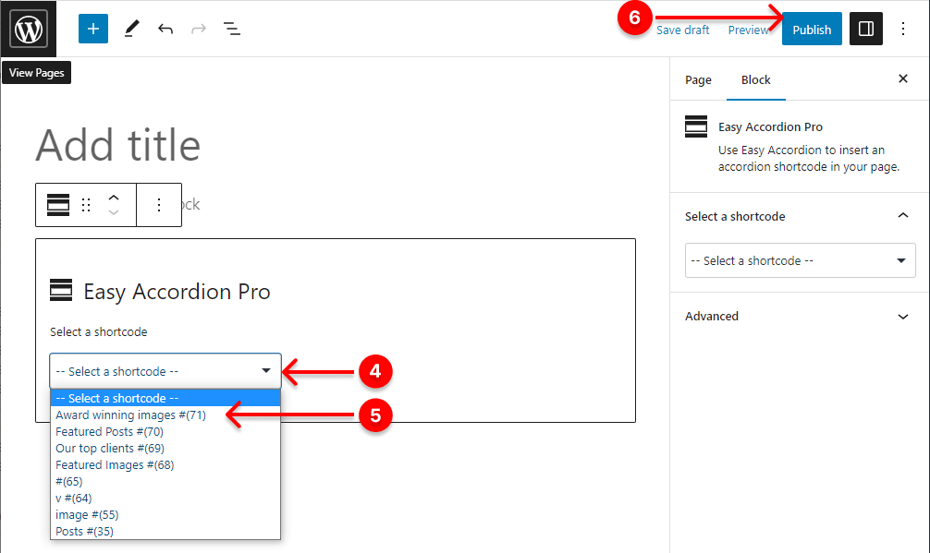Switch to the Block tab

(755, 80)
